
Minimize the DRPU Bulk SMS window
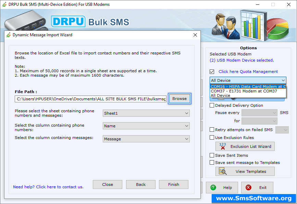pos(258,4)
